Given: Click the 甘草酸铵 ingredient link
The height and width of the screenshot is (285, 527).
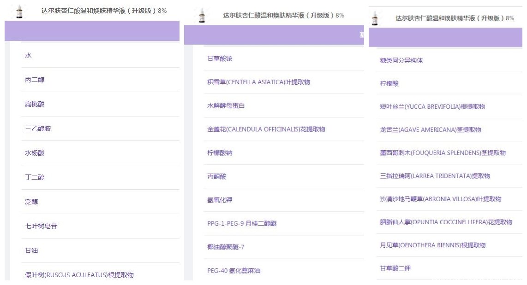Looking at the screenshot, I should point(220,58).
